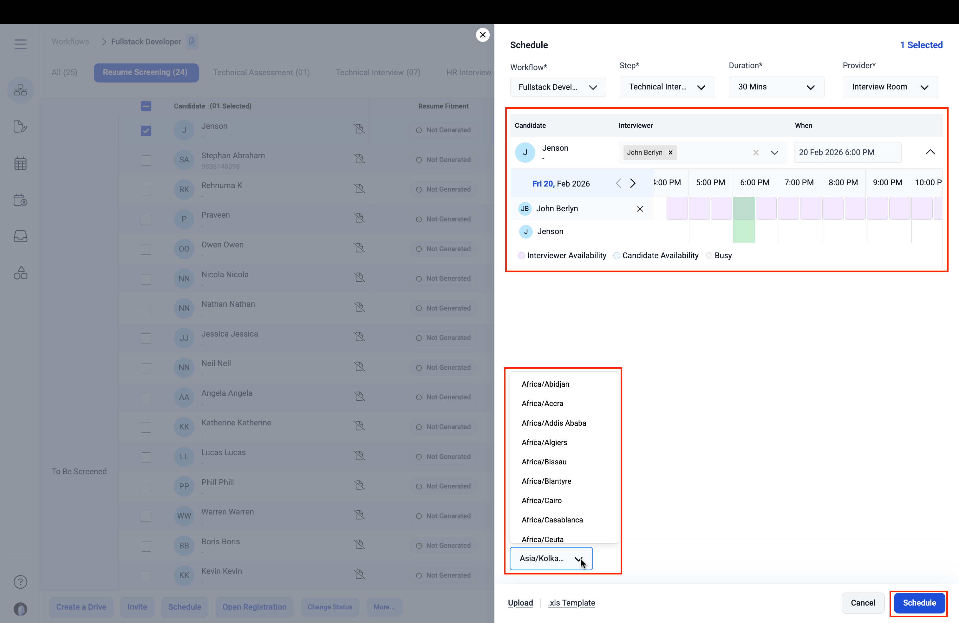This screenshot has width=959, height=623.
Task: Check the Stephan Abraham checkbox
Action: pos(146,160)
